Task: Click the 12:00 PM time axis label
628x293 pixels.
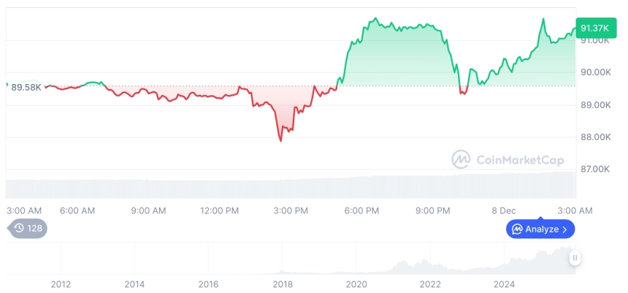Action: [219, 210]
